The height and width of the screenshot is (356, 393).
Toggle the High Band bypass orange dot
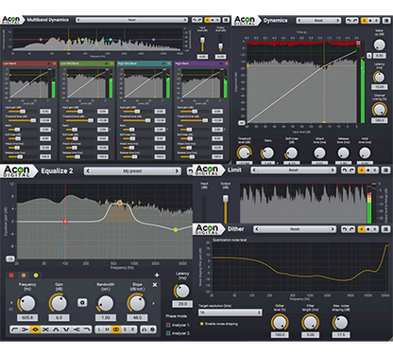226,63
